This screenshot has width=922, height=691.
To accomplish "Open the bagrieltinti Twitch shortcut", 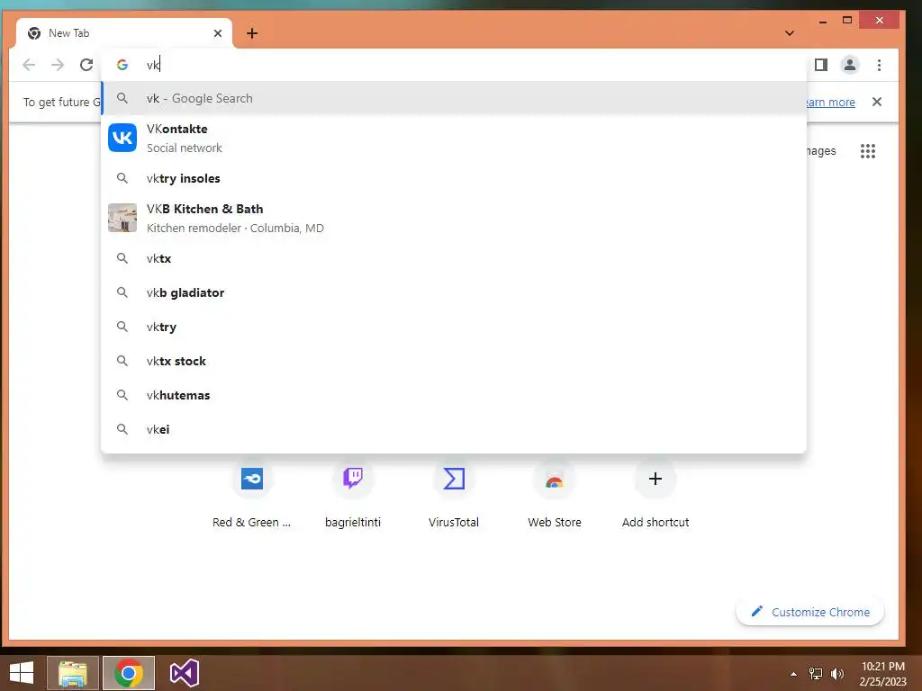I will tap(353, 495).
